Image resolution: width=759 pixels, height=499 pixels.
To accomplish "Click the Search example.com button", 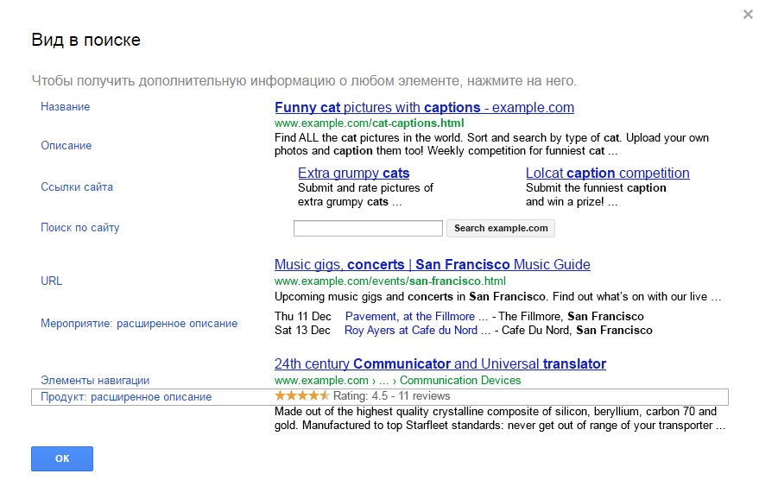I will pos(501,229).
